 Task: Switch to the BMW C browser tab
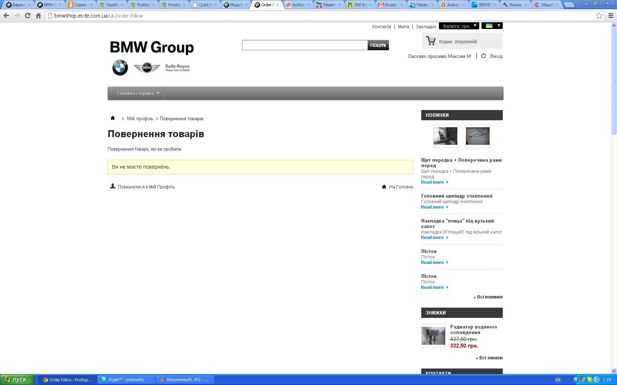click(x=50, y=5)
